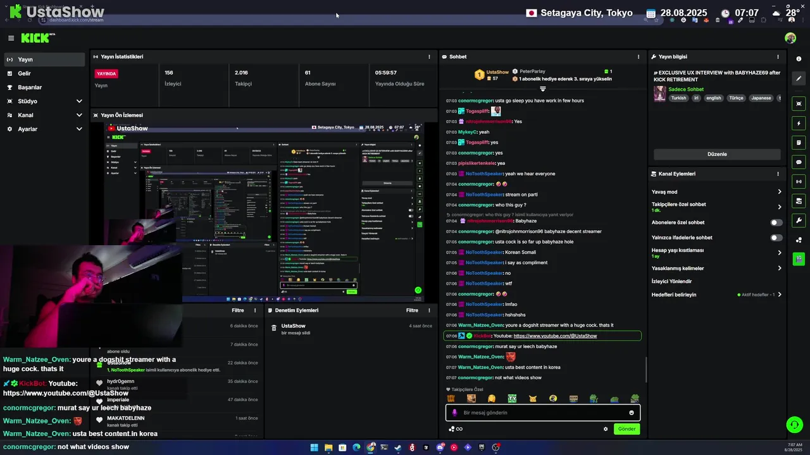
Task: Click the infinity icon below chat input
Action: 459,429
